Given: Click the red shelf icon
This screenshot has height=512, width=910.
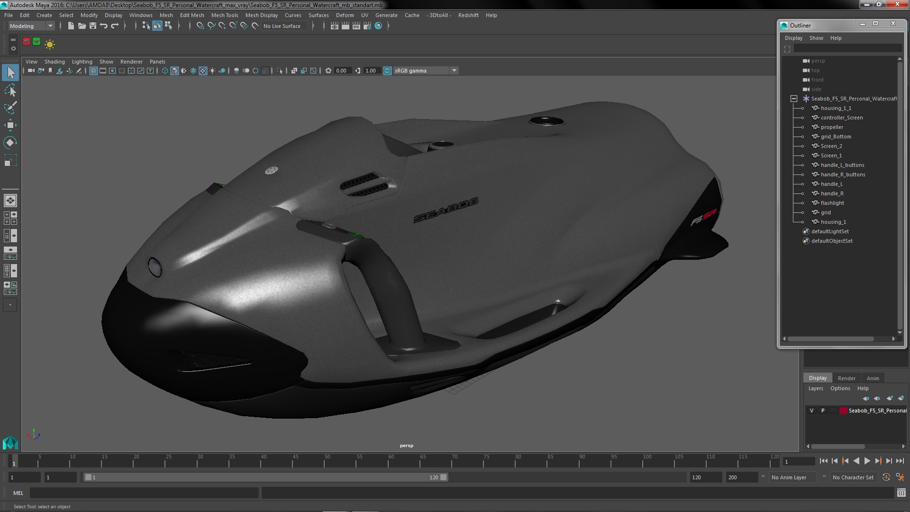Looking at the screenshot, I should click(27, 42).
